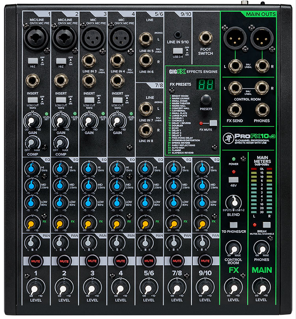This screenshot has height=319, width=296.
Task: Click the FX presets numeric display
Action: (x=206, y=84)
